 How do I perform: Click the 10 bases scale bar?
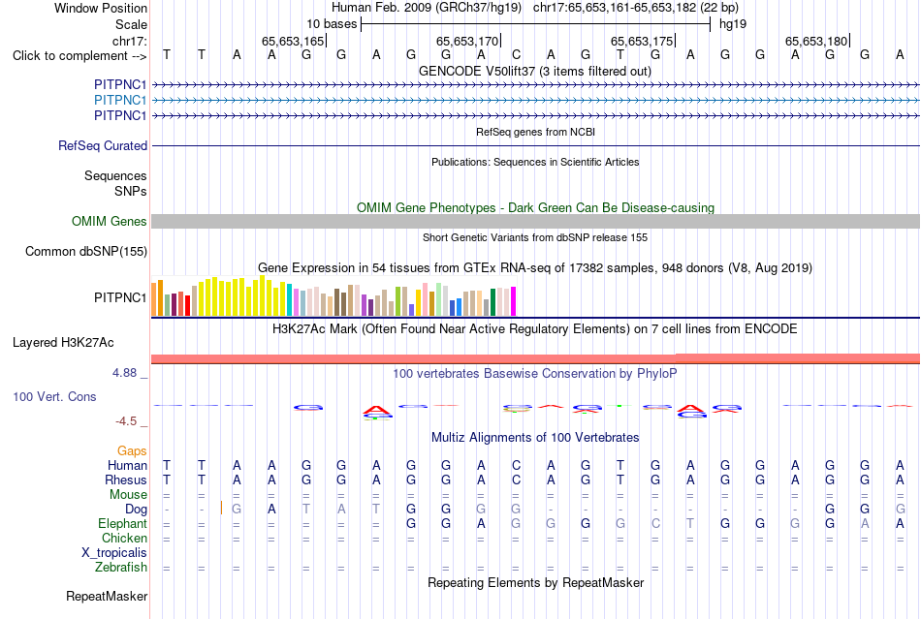click(x=536, y=24)
